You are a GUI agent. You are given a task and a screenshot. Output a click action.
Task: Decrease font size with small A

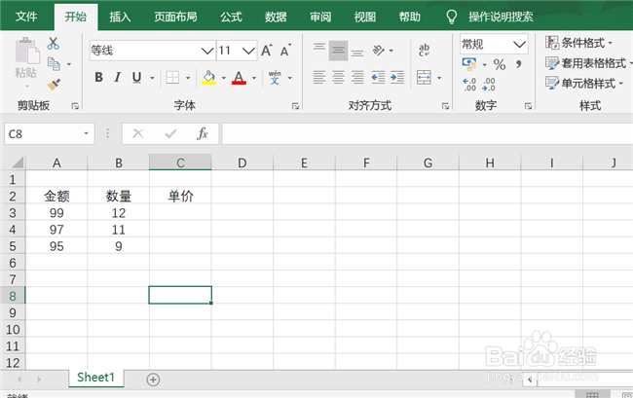click(x=285, y=51)
